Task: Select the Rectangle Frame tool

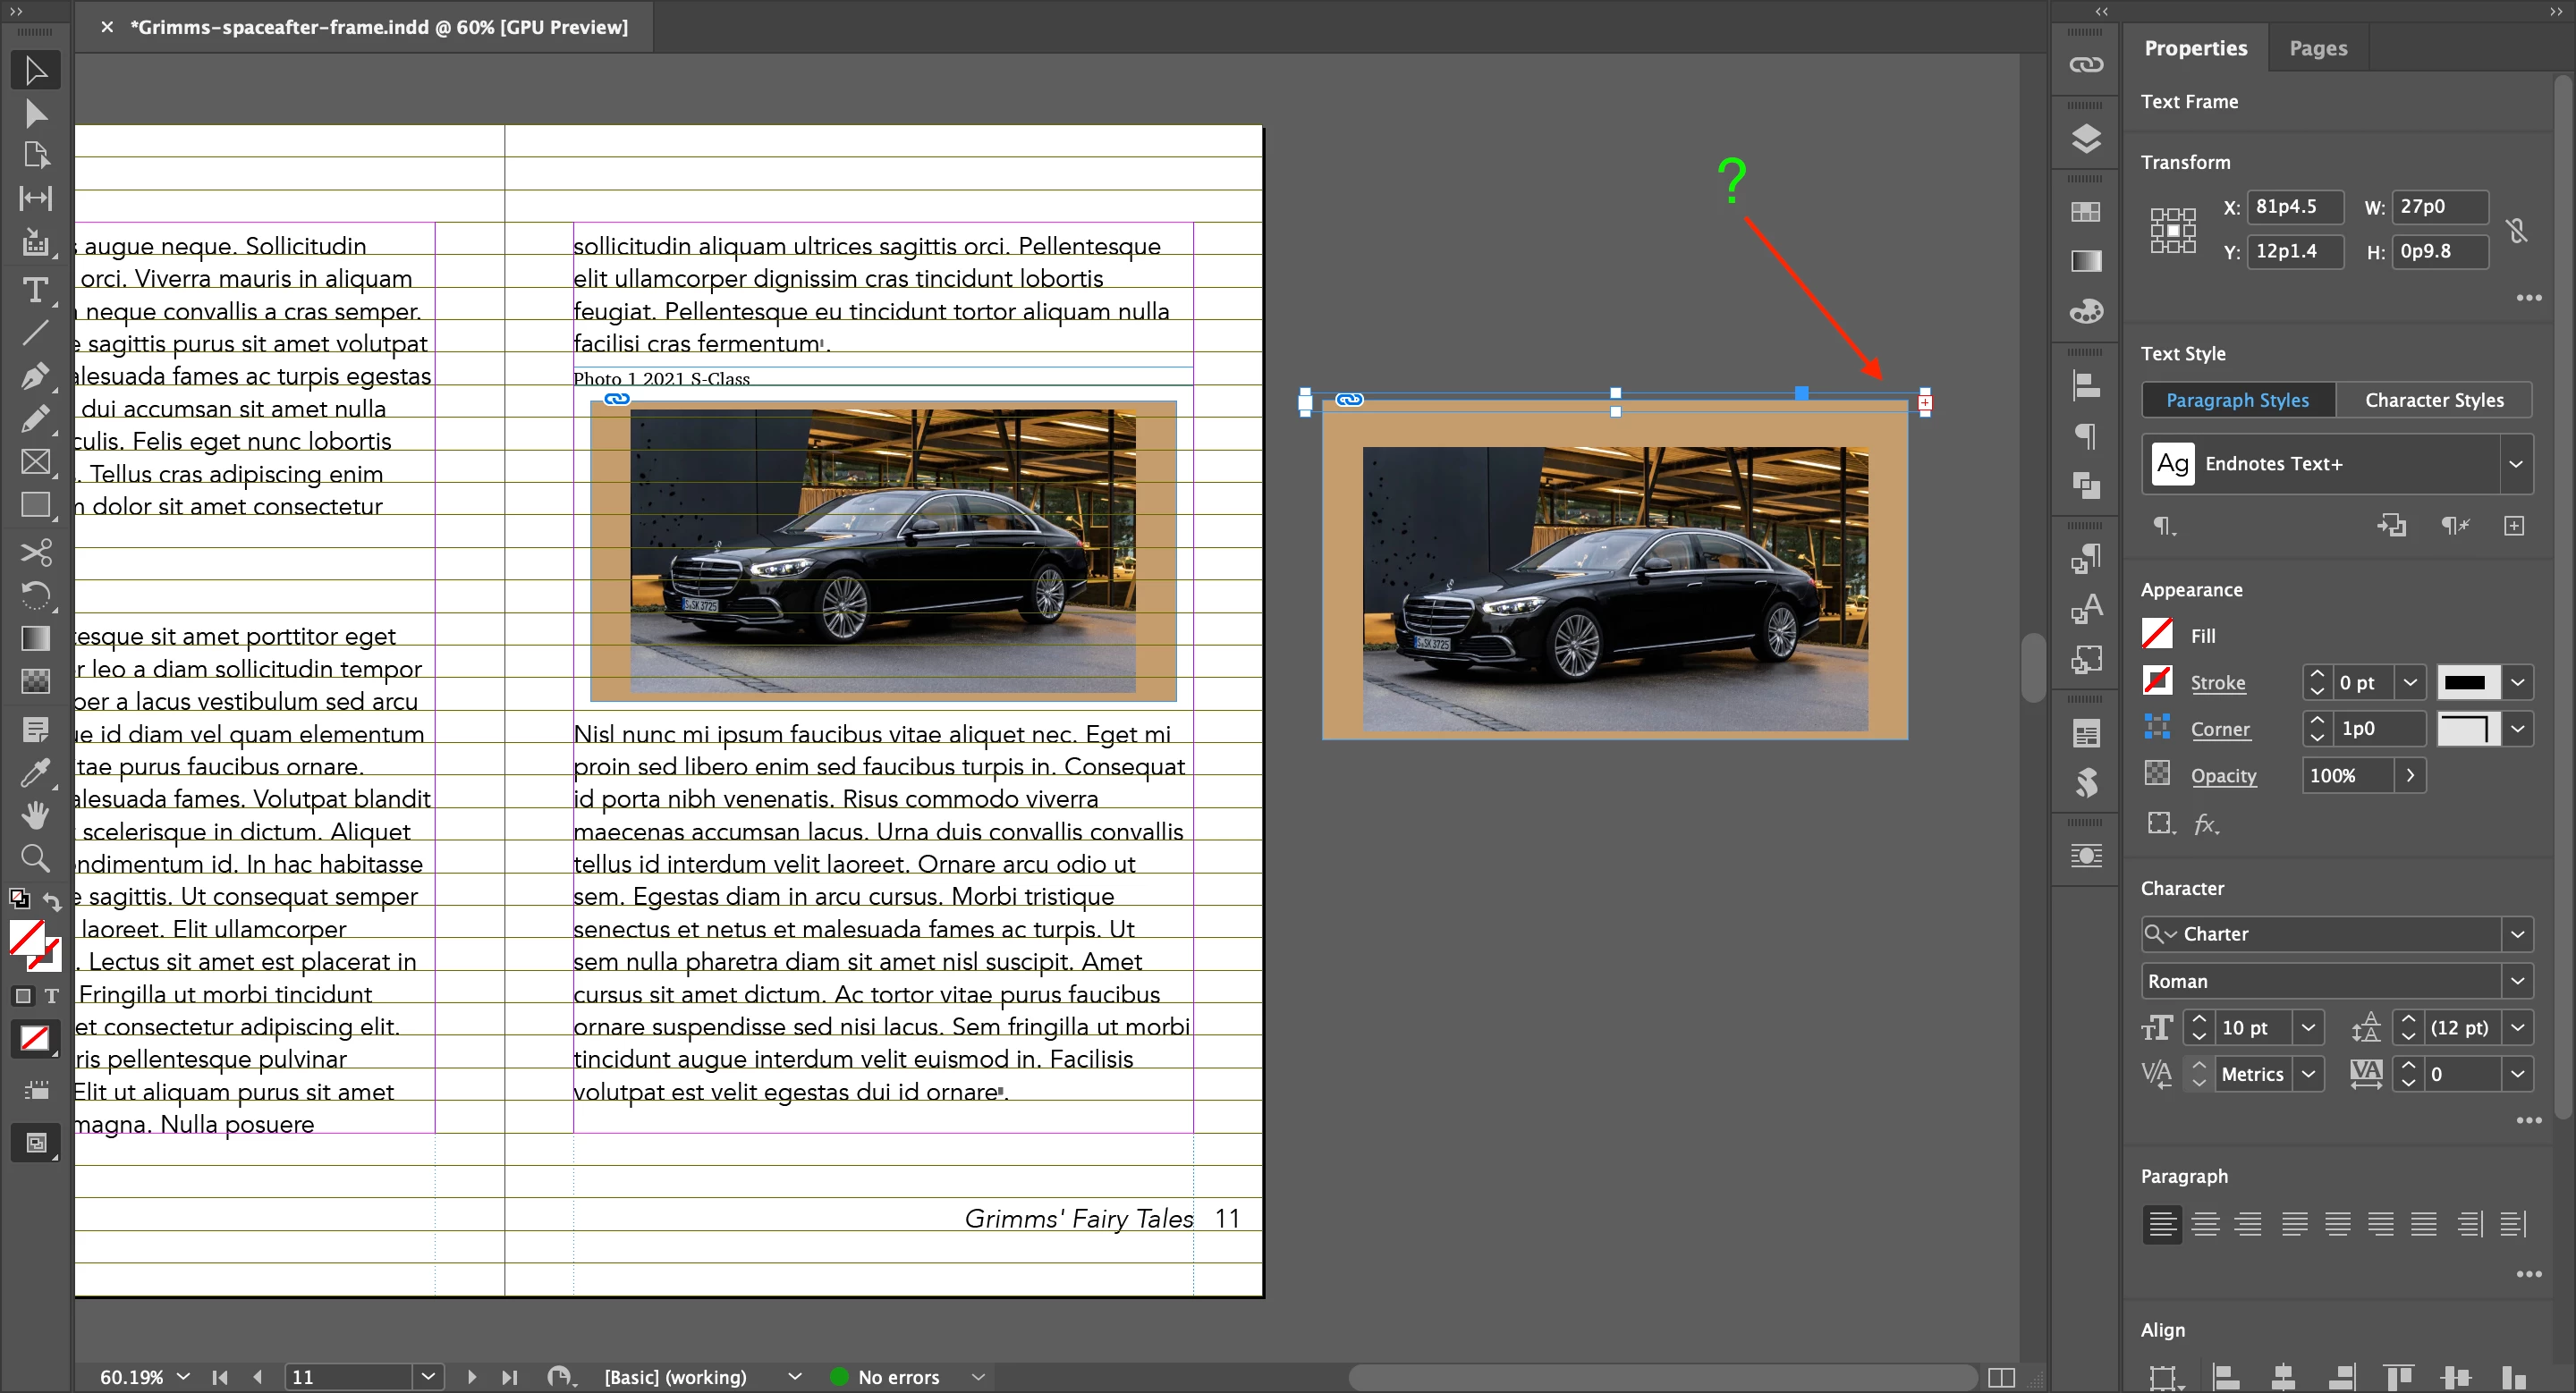Action: click(x=35, y=461)
